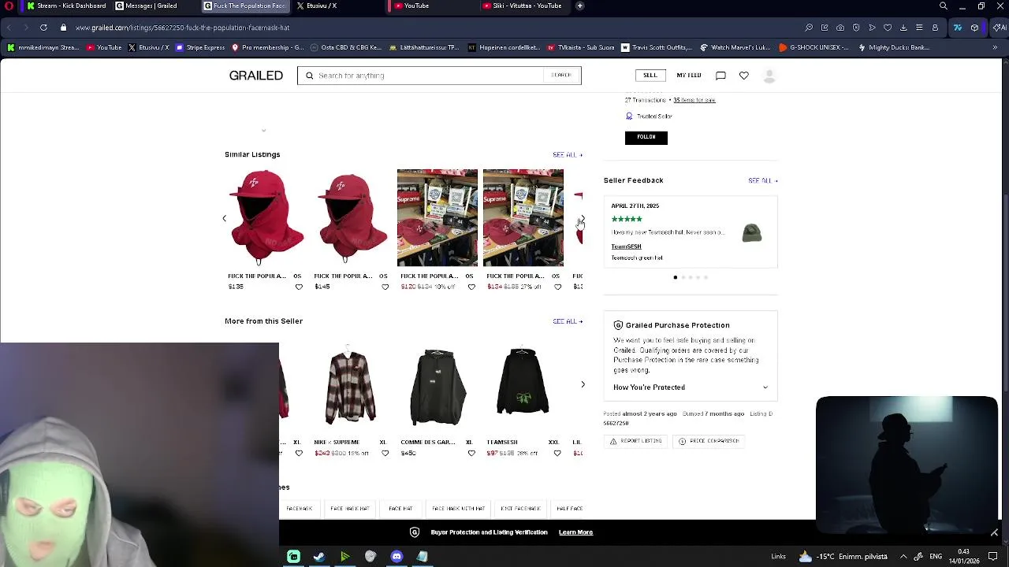
Task: Open the plaid Nike x Supreme thumbnail
Action: (x=351, y=383)
